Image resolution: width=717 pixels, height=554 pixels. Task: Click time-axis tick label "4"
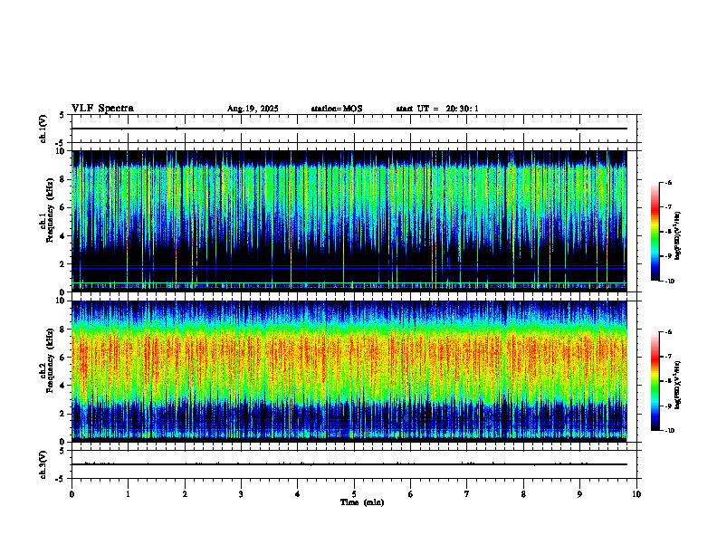298,494
